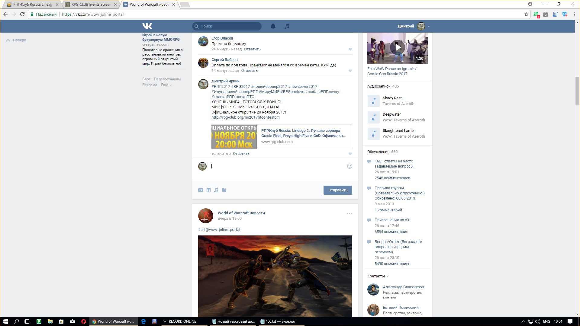Bookmark this page with the star icon
This screenshot has height=326, width=580.
coord(526,14)
